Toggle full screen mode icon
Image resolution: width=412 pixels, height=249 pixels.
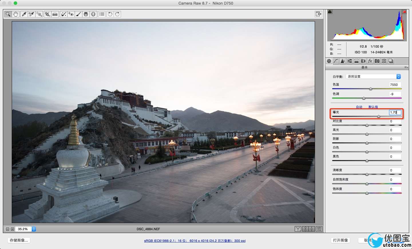click(x=318, y=14)
